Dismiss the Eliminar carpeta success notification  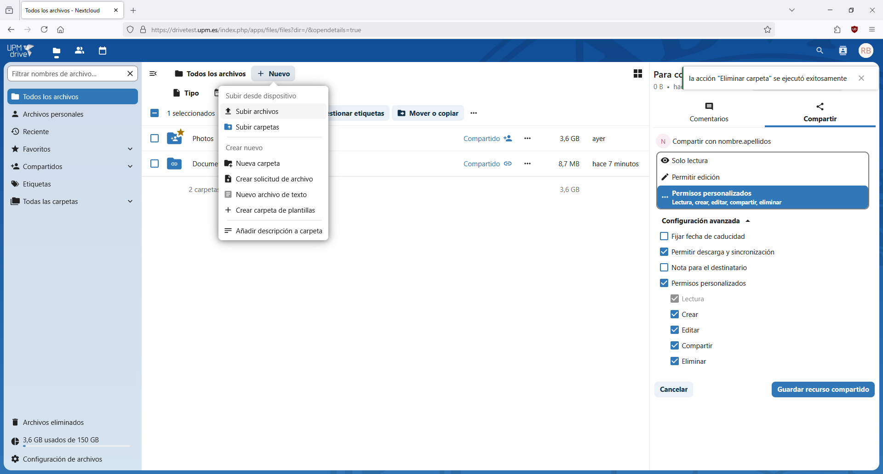(861, 78)
